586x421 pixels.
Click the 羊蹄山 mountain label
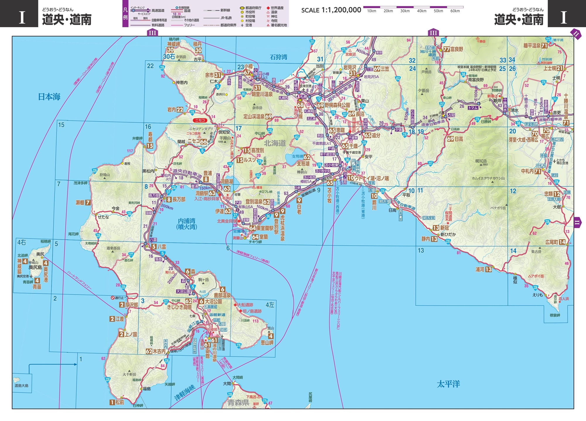225,138
